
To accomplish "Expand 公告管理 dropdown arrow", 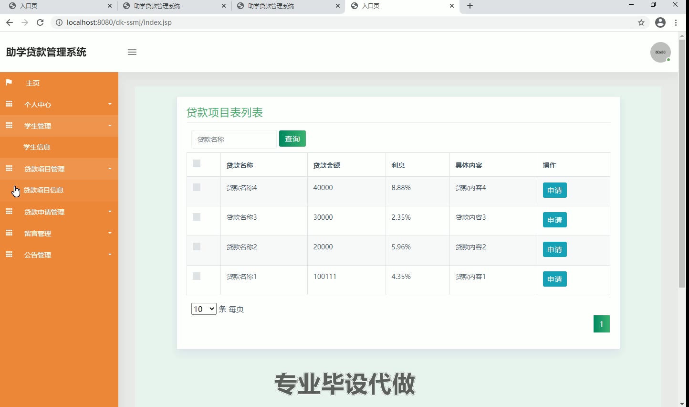I will coord(110,255).
